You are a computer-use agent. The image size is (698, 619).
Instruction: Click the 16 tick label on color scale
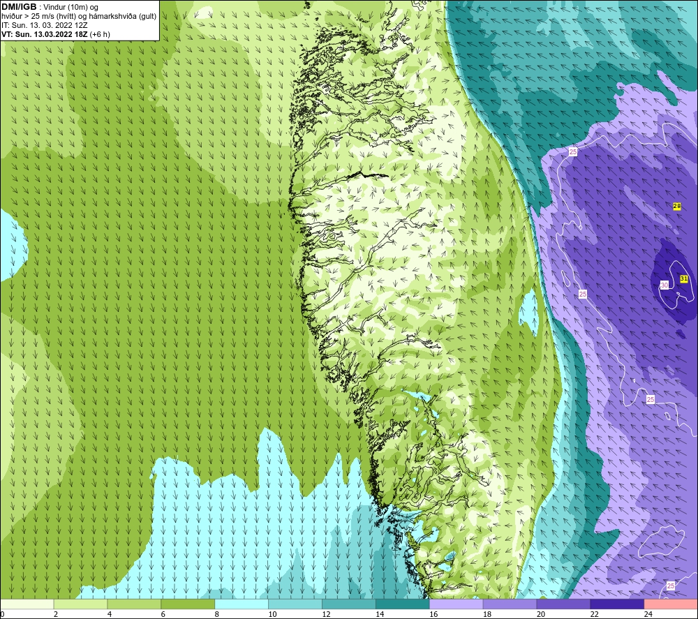pyautogui.click(x=433, y=614)
